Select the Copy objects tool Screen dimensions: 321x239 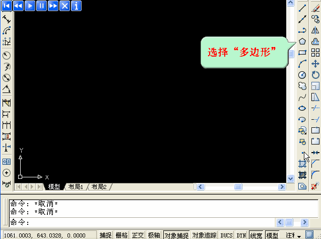315,19
